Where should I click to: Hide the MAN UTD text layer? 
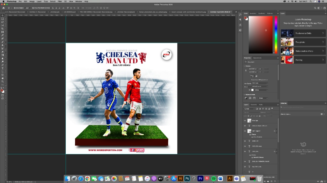point(245,141)
